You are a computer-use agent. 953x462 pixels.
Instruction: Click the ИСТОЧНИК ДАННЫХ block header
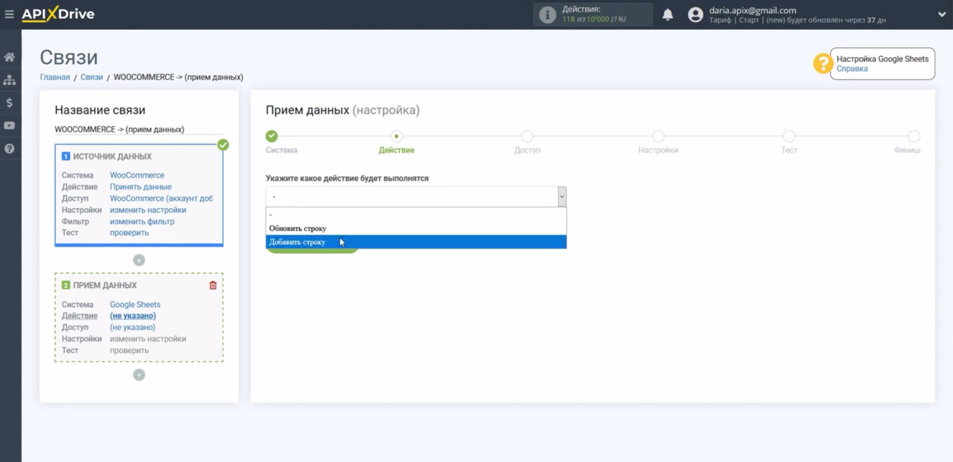click(x=112, y=157)
